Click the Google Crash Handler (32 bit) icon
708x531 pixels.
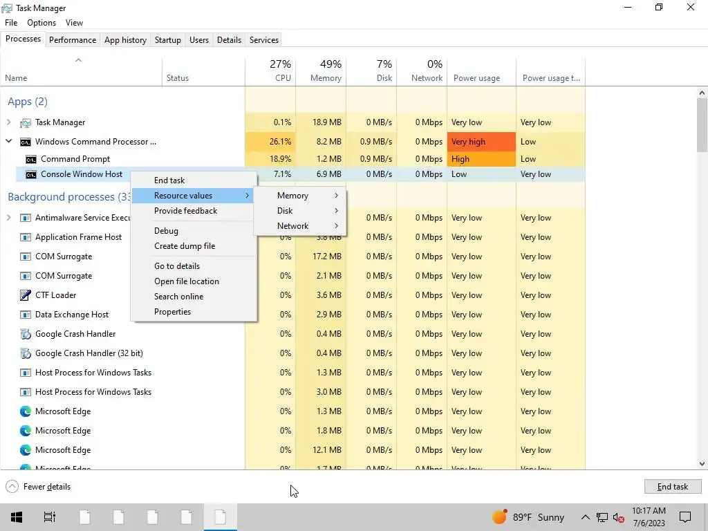point(26,353)
